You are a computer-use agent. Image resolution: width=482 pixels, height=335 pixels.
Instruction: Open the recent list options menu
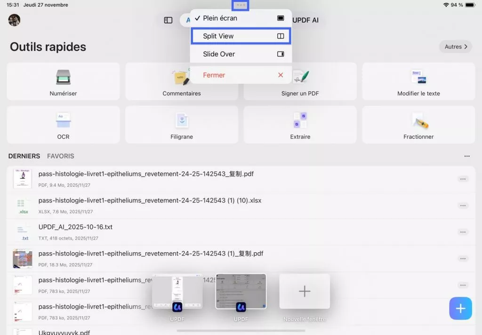pyautogui.click(x=466, y=156)
